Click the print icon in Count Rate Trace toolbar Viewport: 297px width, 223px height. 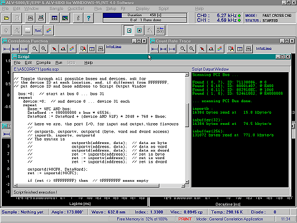(x=248, y=49)
